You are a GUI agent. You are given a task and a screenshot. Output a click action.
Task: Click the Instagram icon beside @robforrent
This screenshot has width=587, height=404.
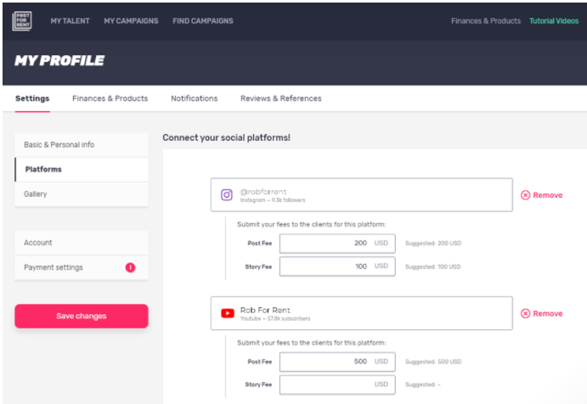click(227, 195)
